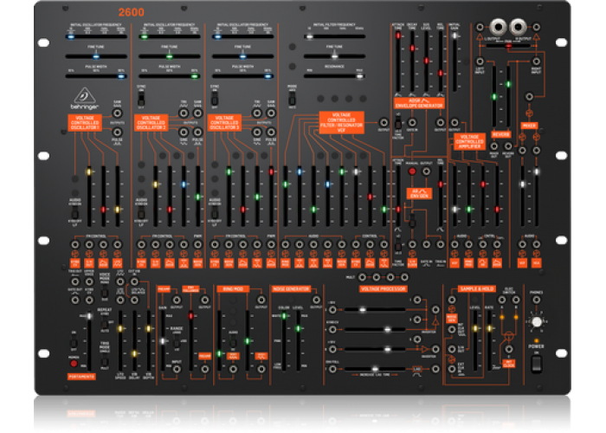Click the left input jack
Viewport: 606px width, 433px height.
[480, 61]
